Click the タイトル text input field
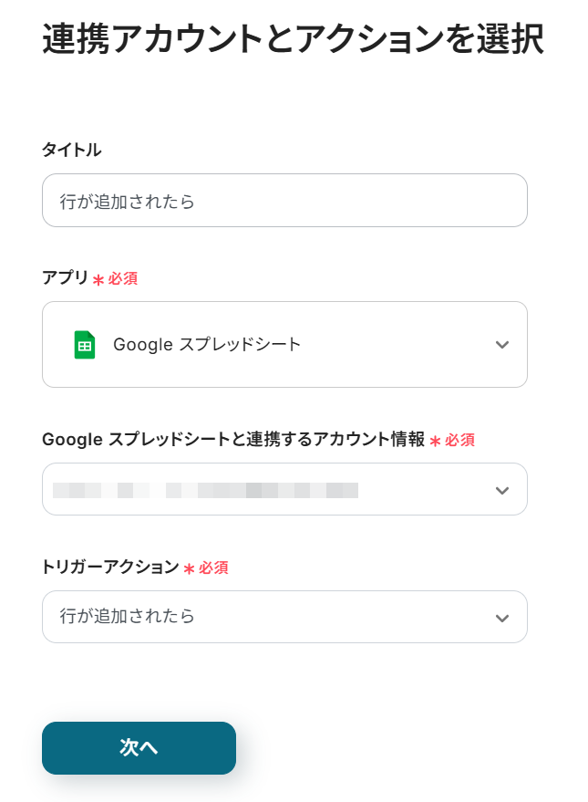This screenshot has height=802, width=588. tap(284, 201)
